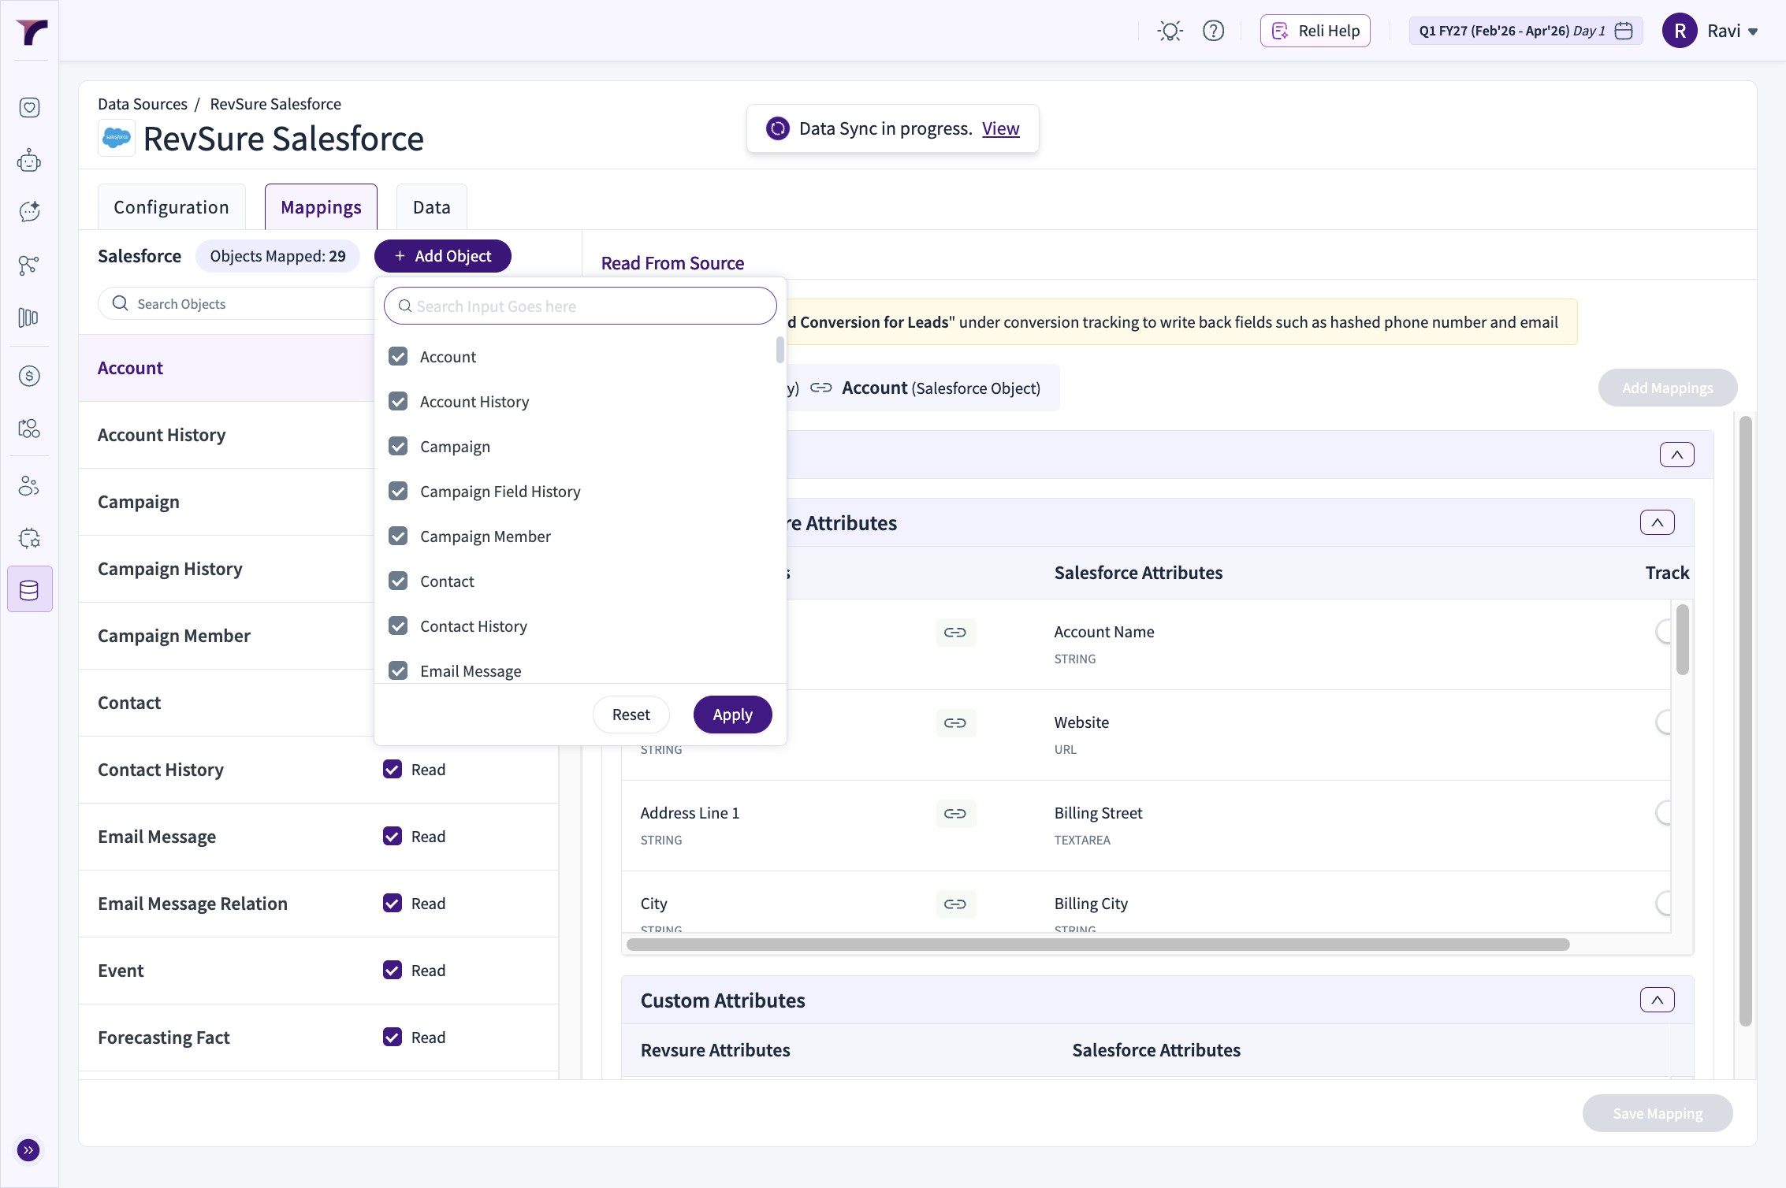Click the Apply button
1786x1188 pixels.
pyautogui.click(x=732, y=715)
